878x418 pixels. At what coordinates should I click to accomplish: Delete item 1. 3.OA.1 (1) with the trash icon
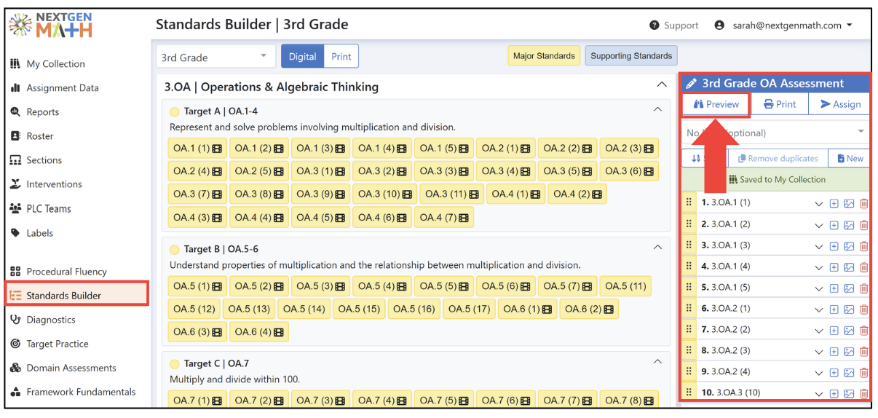(x=863, y=204)
